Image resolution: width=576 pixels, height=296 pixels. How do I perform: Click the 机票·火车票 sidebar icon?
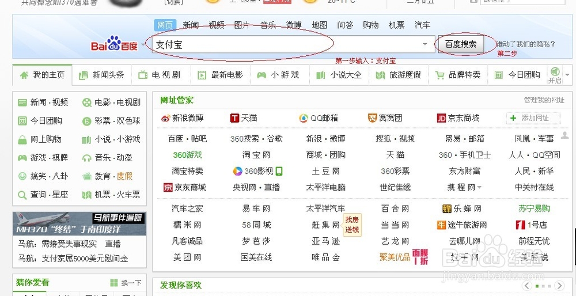coord(87,195)
